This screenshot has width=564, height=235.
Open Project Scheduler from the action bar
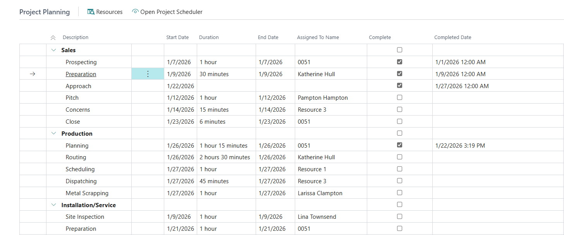(x=171, y=12)
